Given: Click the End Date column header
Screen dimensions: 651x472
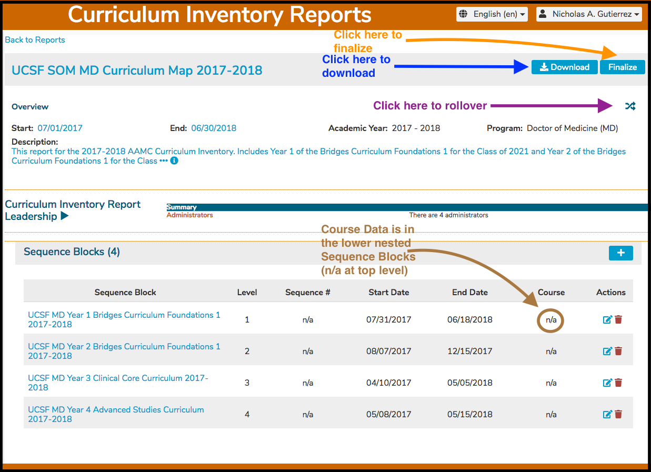Looking at the screenshot, I should pos(470,292).
